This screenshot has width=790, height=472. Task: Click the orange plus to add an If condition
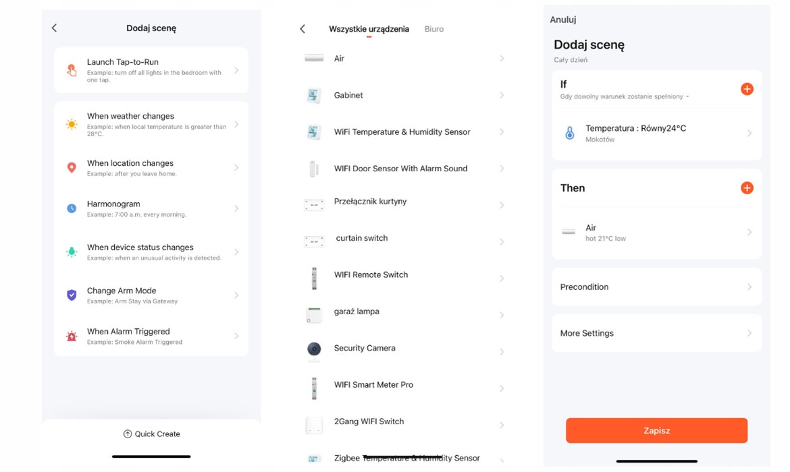pyautogui.click(x=747, y=88)
